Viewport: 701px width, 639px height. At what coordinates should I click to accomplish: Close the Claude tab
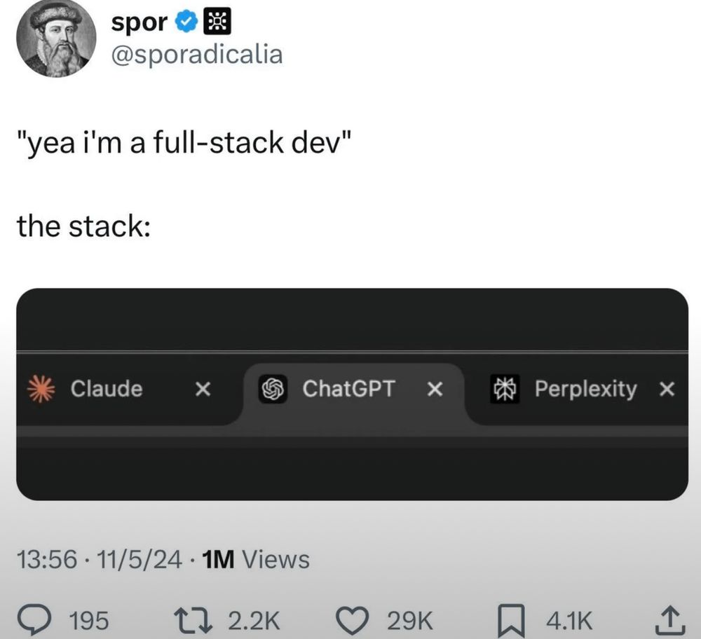point(203,390)
